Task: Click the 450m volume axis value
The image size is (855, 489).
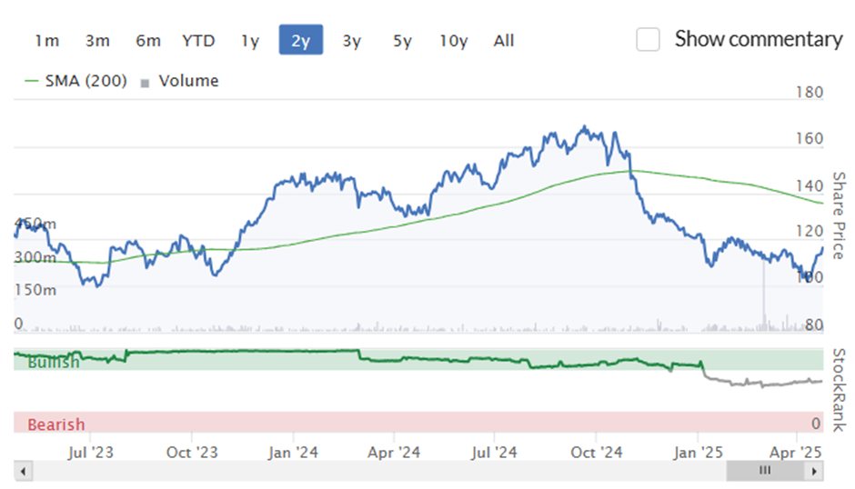Action: [x=35, y=224]
